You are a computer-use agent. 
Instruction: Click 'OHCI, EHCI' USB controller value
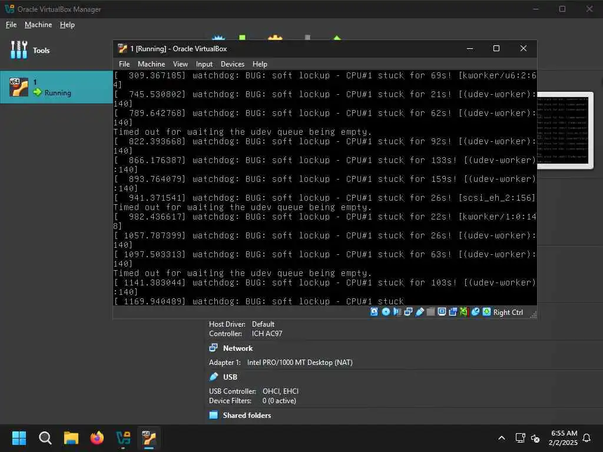(280, 391)
